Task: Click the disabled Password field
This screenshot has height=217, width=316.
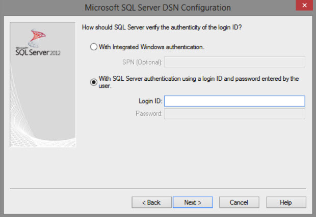Action: (234, 114)
